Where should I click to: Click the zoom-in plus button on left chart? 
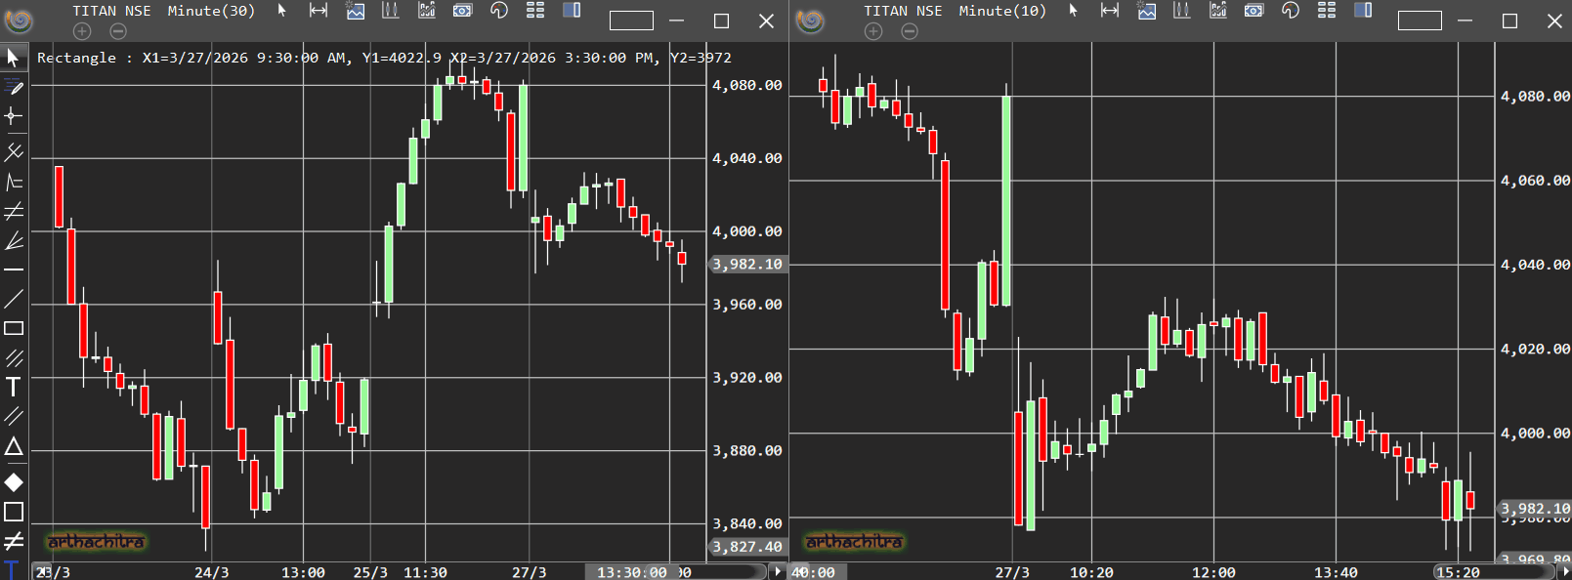(x=82, y=31)
